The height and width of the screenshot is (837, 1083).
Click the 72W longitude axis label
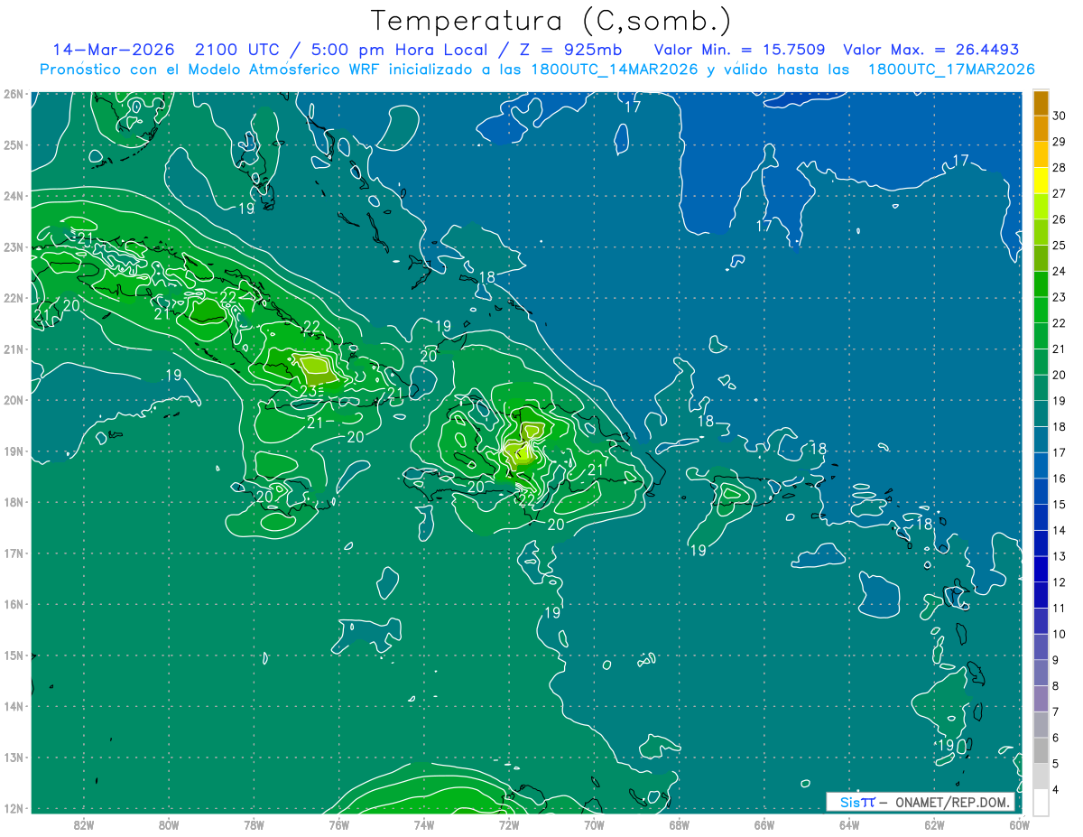click(509, 823)
